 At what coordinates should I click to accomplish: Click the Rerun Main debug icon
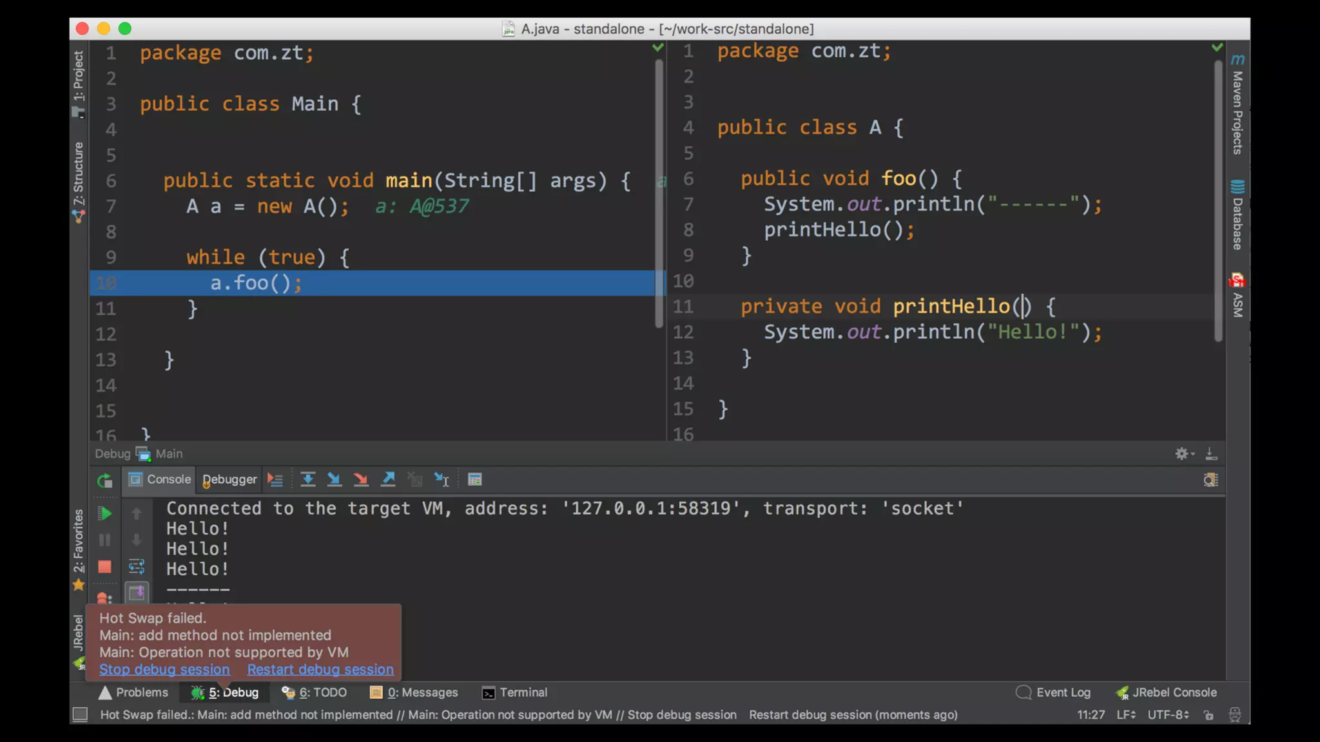104,480
